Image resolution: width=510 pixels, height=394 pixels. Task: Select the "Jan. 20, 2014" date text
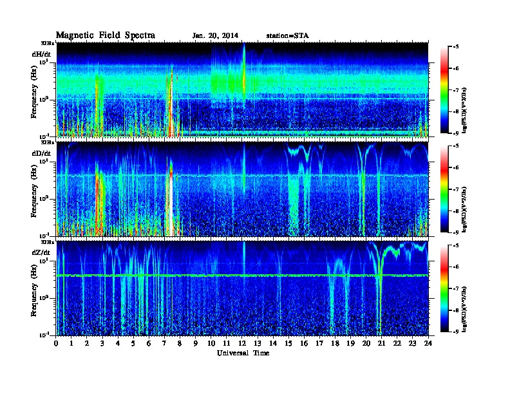[215, 36]
